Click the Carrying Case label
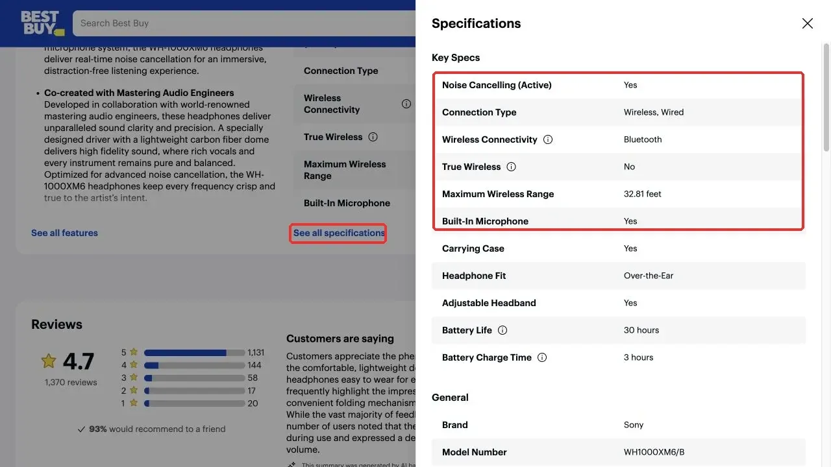 [473, 248]
